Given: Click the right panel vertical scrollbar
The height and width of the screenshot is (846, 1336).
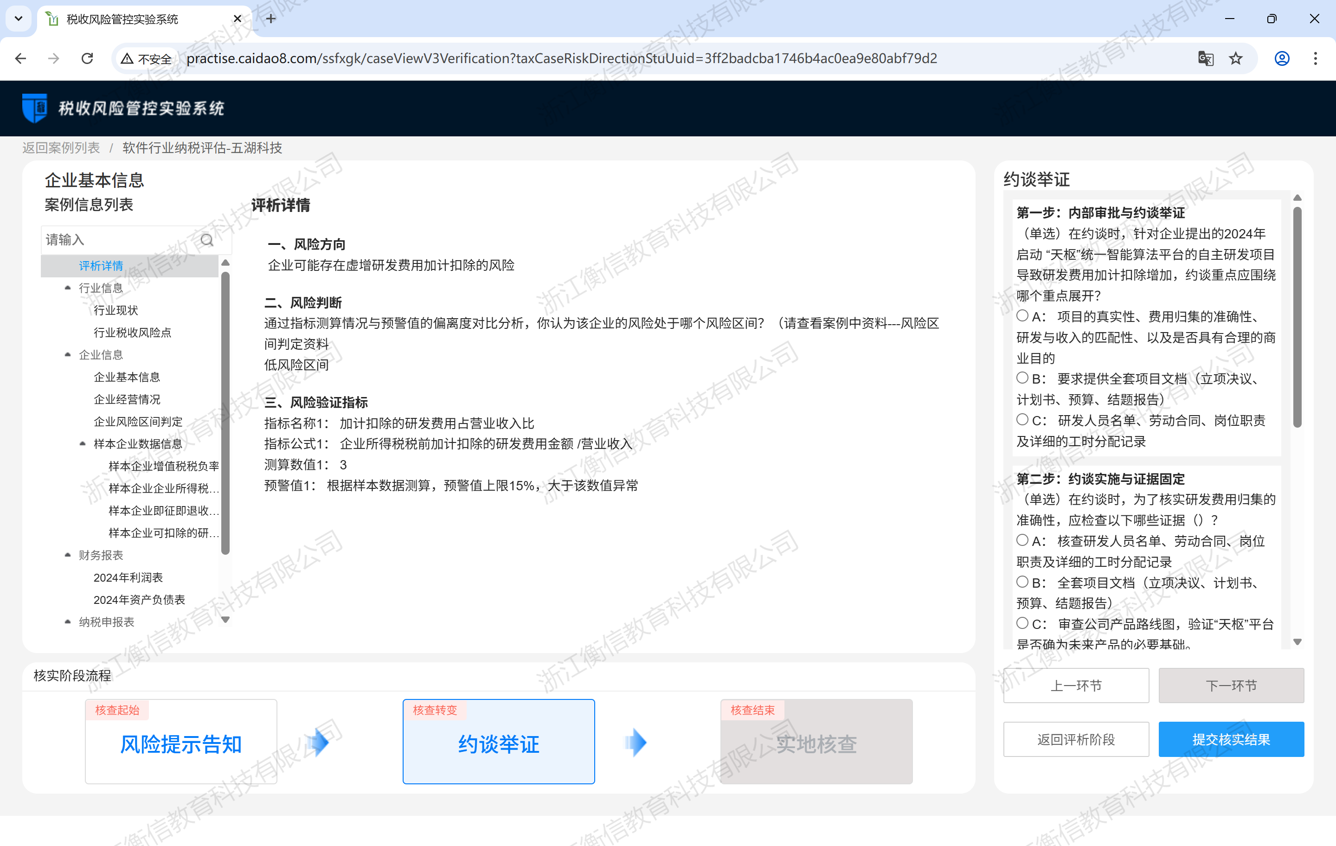Looking at the screenshot, I should [x=1297, y=316].
